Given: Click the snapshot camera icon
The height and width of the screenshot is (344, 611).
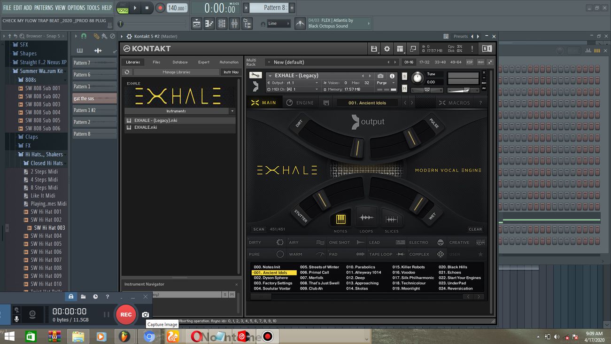Looking at the screenshot, I should pos(380,76).
